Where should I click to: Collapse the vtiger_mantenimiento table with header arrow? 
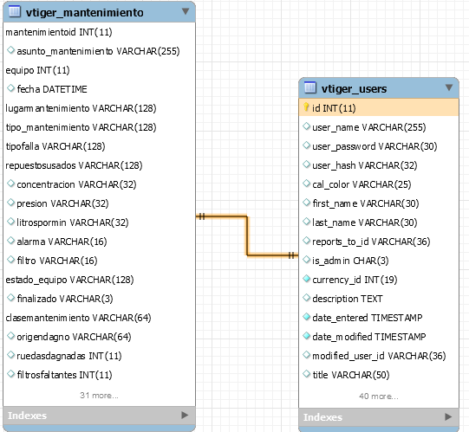point(186,11)
